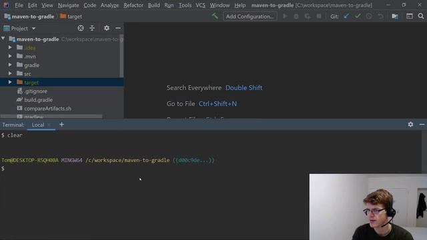The image size is (427, 240).
Task: Click the window layout icon in toolbar
Action: pos(409,16)
